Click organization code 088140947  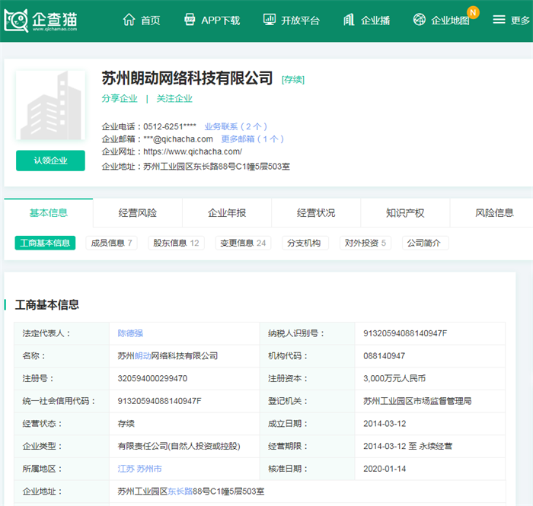pyautogui.click(x=384, y=356)
